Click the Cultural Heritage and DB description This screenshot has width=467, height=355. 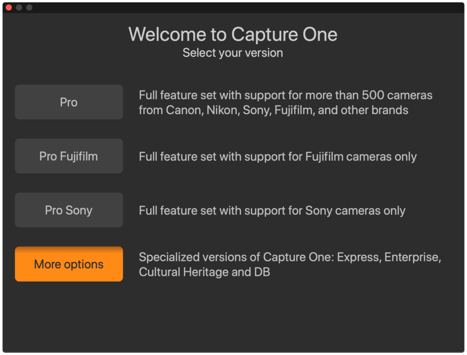pos(289,264)
